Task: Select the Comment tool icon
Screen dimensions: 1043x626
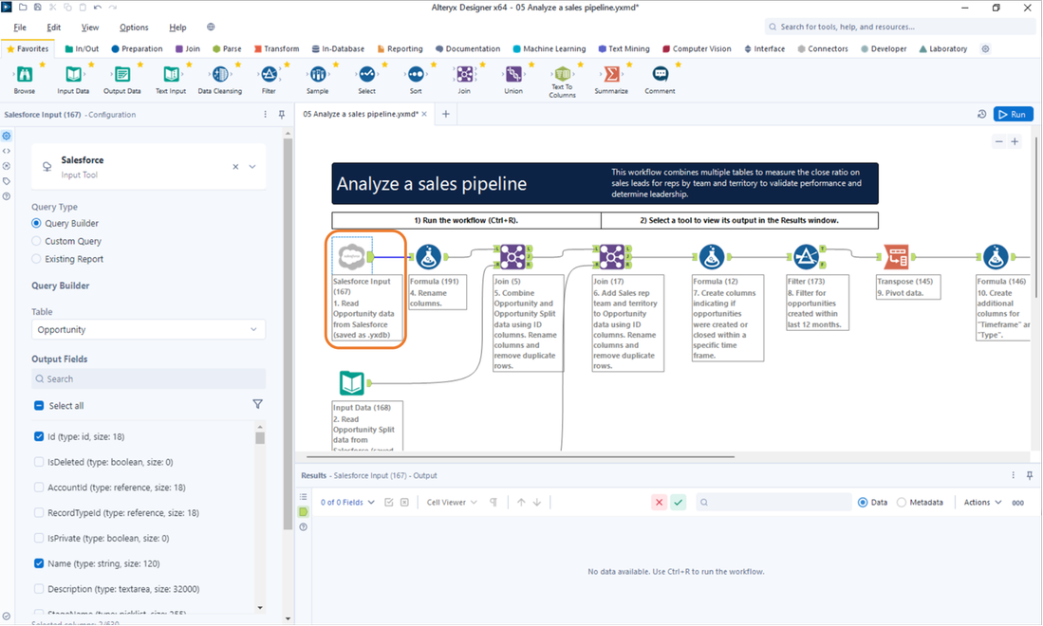Action: coord(660,74)
